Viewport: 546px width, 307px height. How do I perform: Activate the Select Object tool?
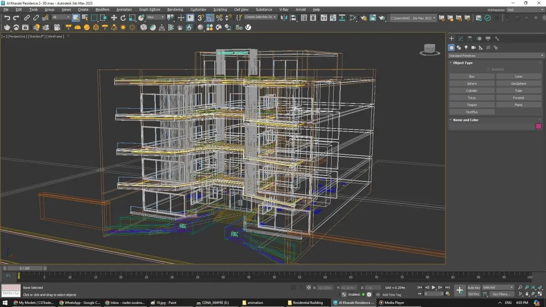pyautogui.click(x=76, y=18)
